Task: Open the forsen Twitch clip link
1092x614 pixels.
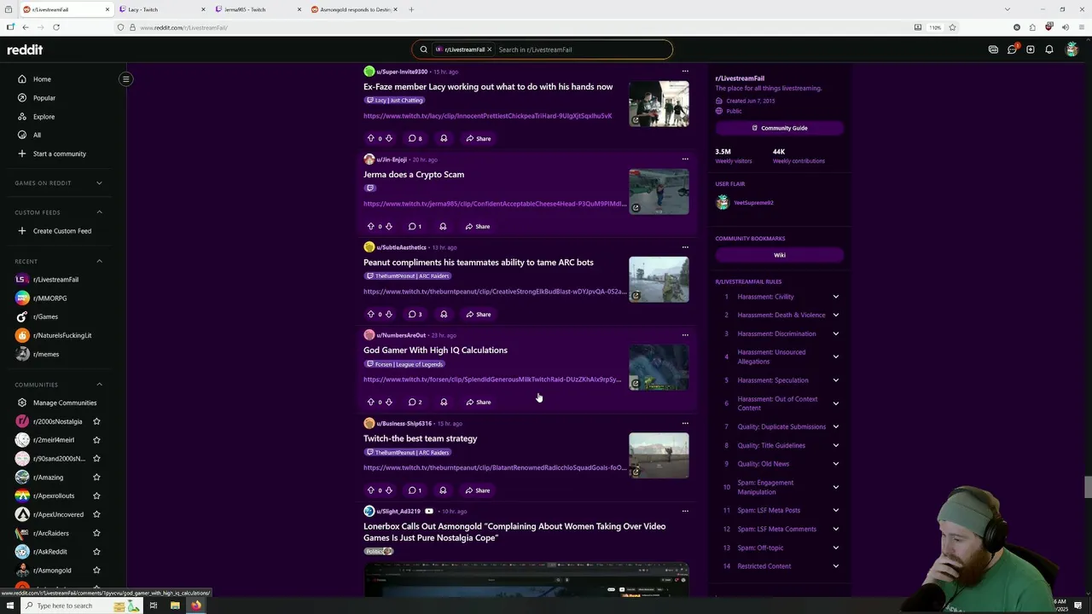Action: tap(492, 379)
